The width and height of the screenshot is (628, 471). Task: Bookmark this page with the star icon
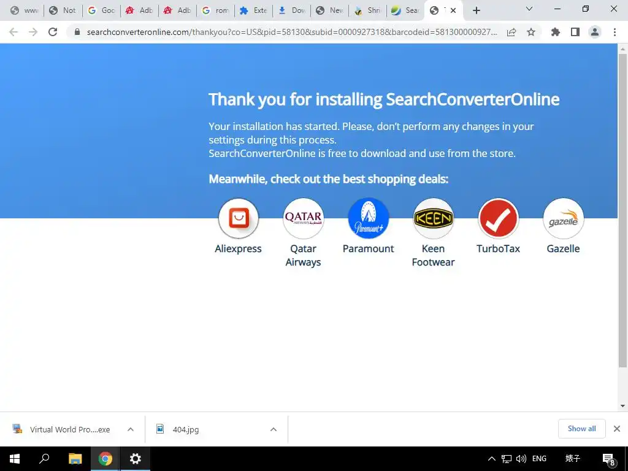tap(531, 32)
